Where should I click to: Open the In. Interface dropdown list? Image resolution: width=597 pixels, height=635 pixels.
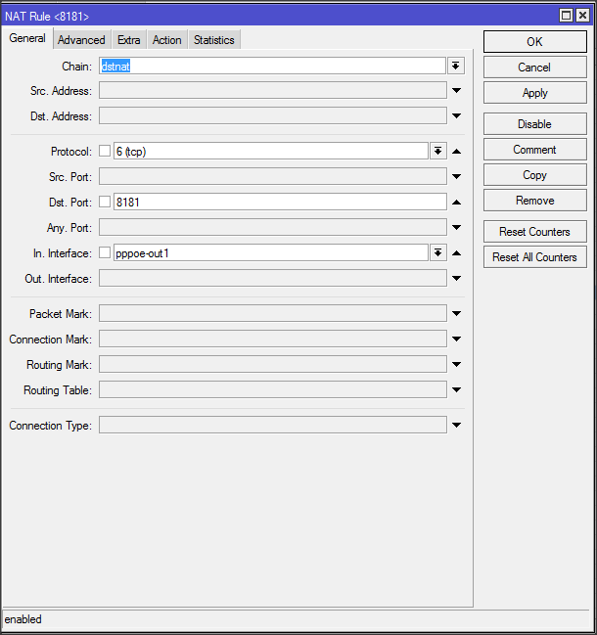[437, 252]
